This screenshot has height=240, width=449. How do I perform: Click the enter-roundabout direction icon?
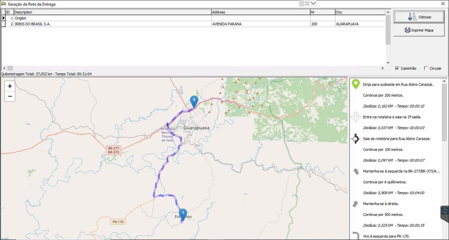pyautogui.click(x=356, y=117)
